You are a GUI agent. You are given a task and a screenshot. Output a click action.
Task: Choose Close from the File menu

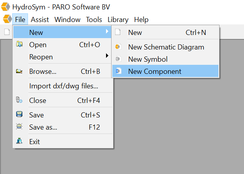pos(62,100)
